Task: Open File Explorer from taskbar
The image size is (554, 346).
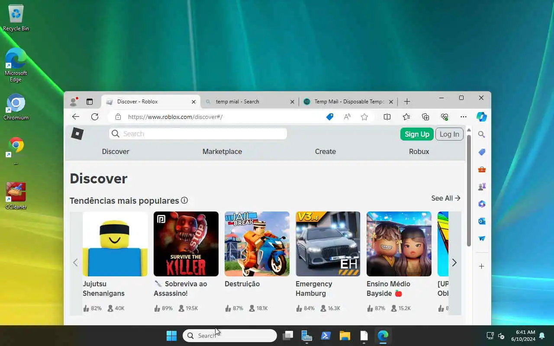Action: (345, 336)
